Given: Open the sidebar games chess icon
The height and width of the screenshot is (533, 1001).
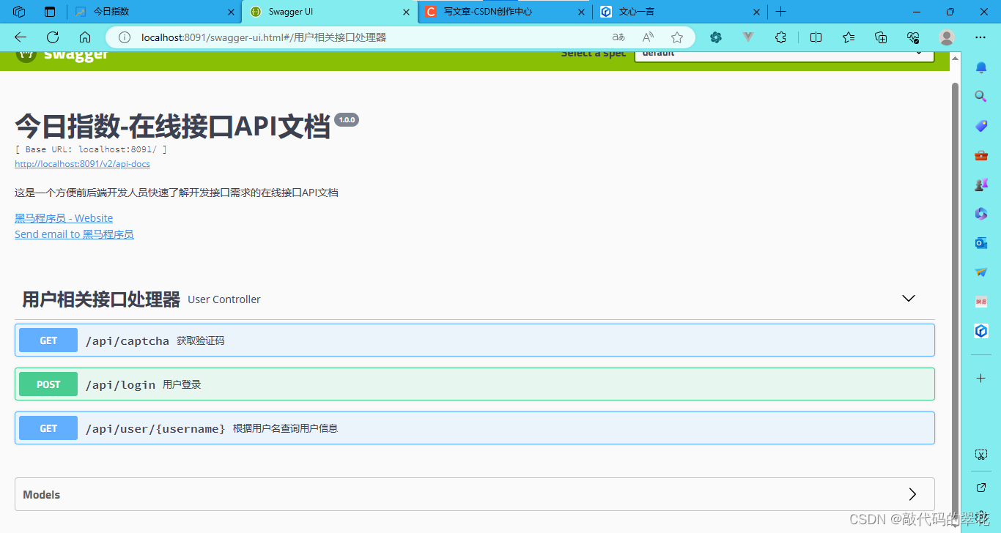Looking at the screenshot, I should 981,184.
